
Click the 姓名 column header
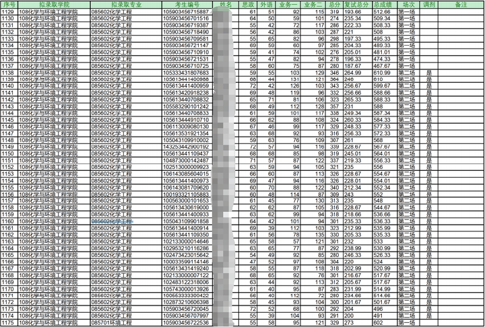[226, 5]
